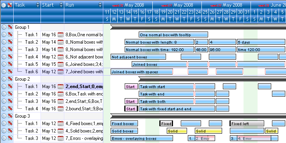The height and width of the screenshot is (143, 286).
Task: Delete the 'Not adjacent boxes' row
Action: click(10, 57)
